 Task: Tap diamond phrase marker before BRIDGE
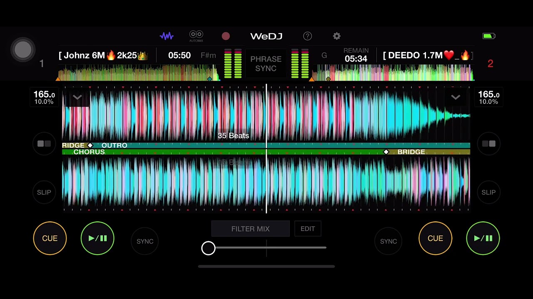[386, 152]
